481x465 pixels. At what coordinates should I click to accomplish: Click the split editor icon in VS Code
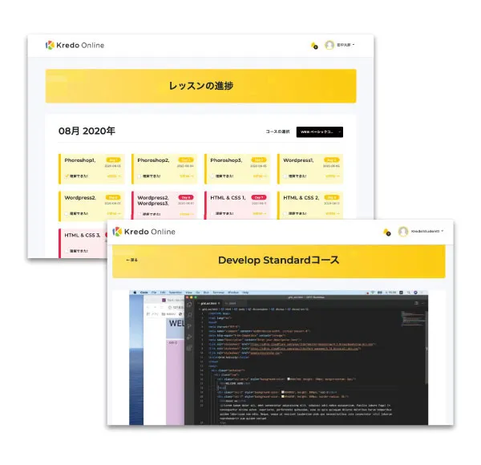click(x=416, y=303)
